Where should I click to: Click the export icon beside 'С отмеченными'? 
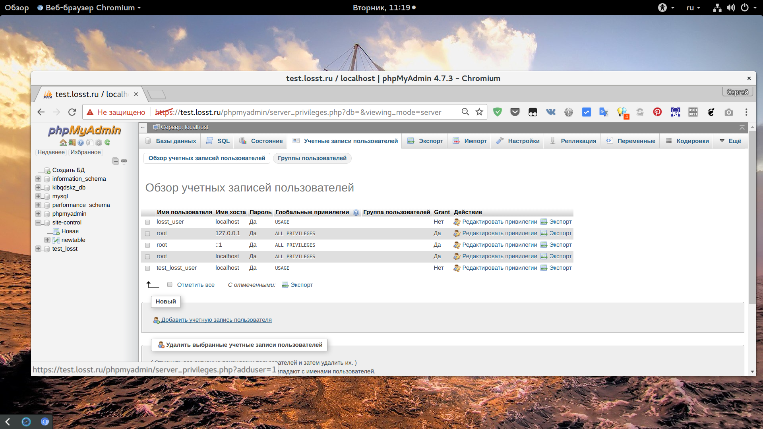[285, 285]
